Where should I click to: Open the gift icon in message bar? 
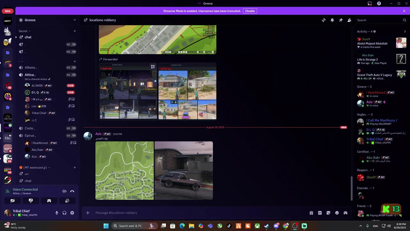(311, 213)
